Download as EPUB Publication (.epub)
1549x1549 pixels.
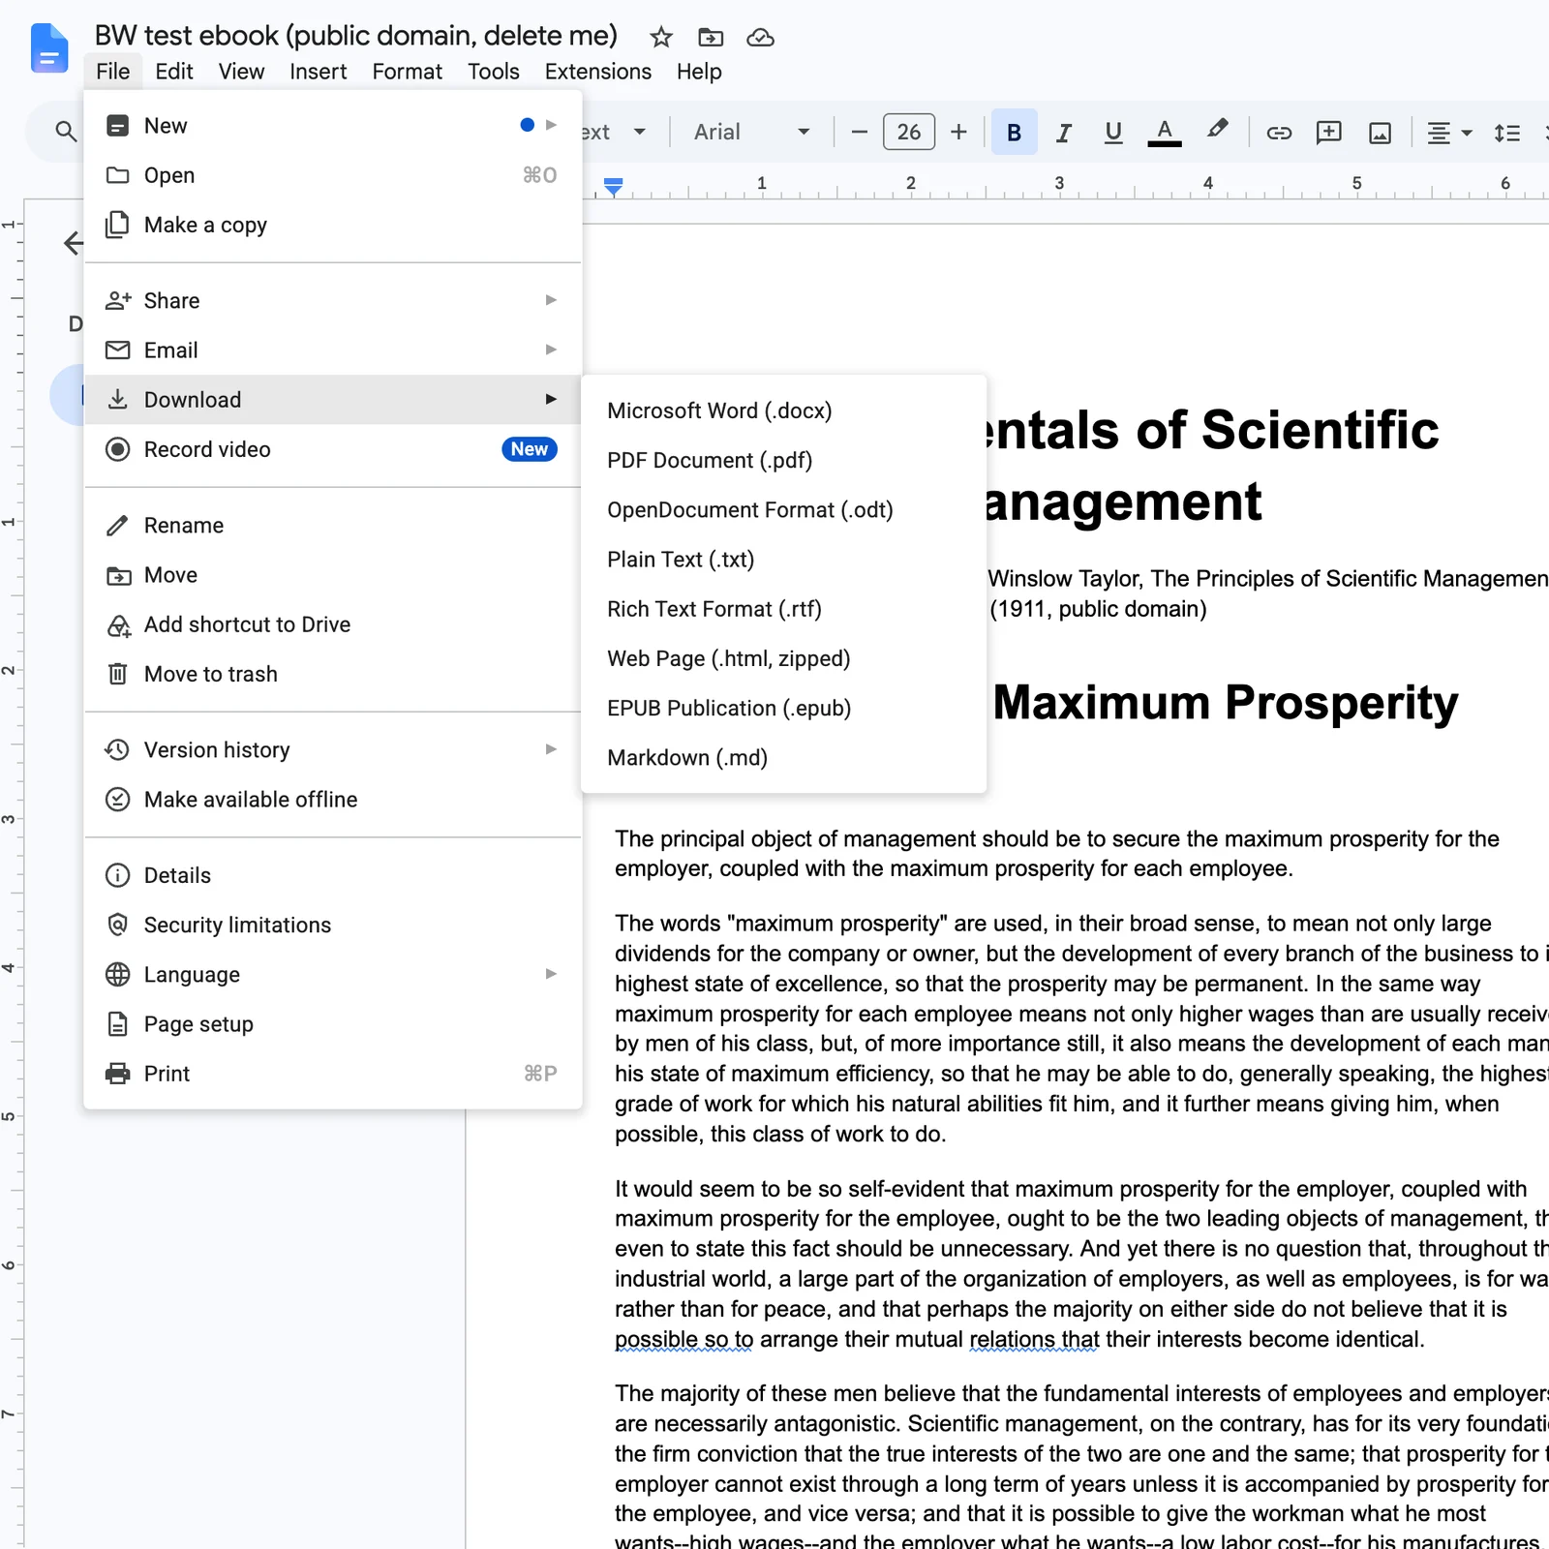[x=783, y=709]
